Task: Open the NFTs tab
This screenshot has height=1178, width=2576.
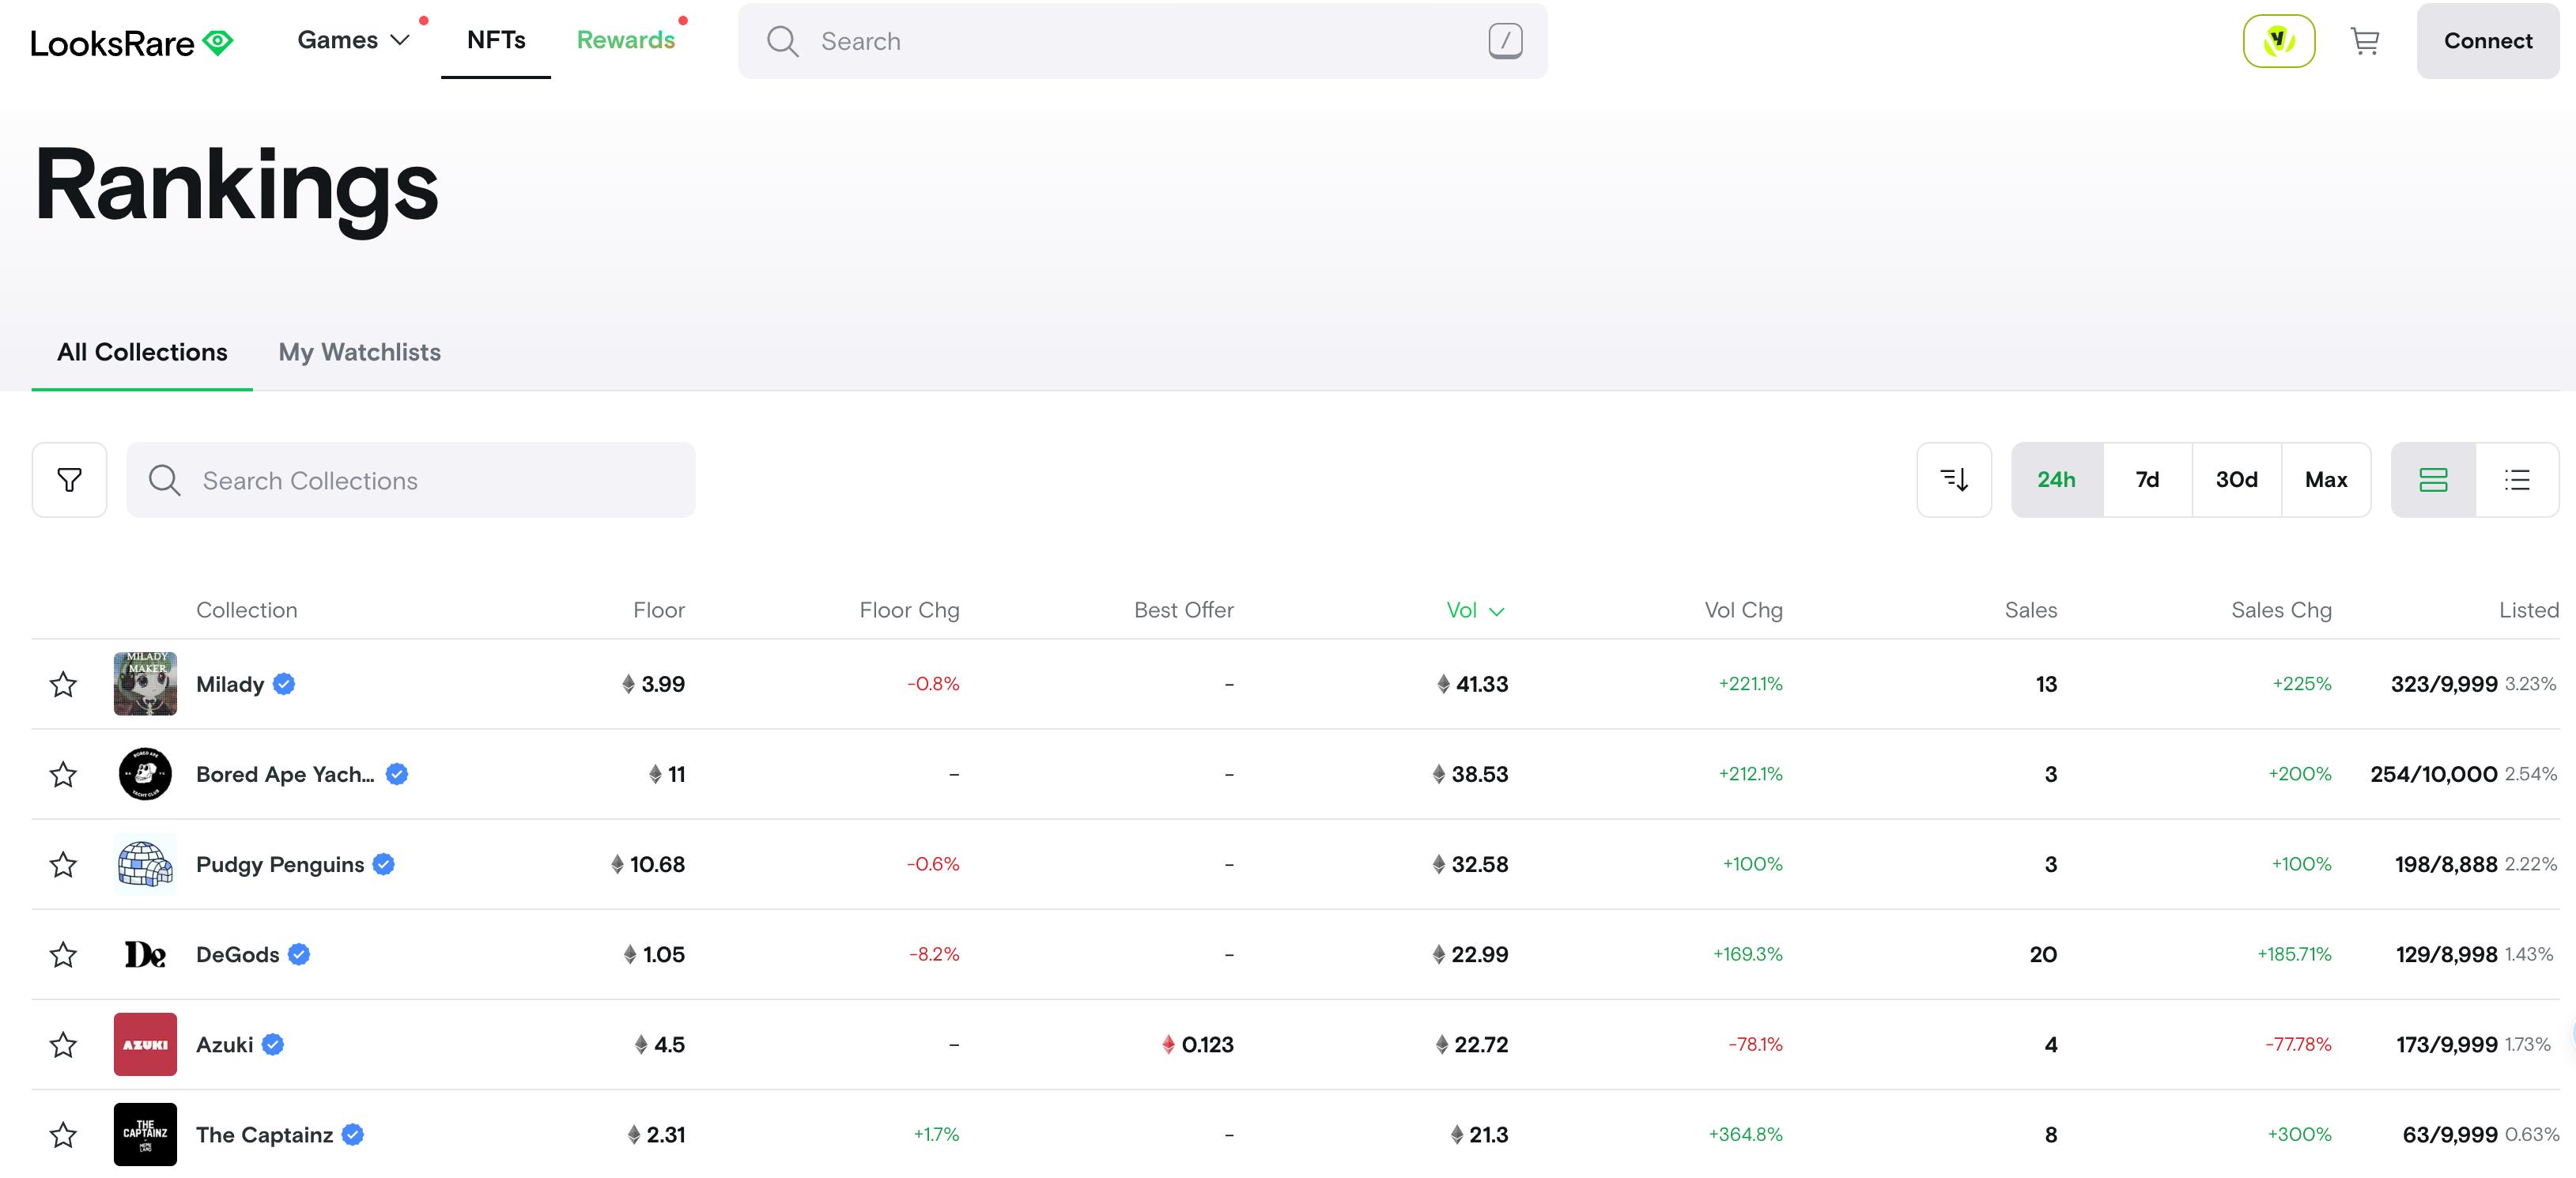Action: [x=496, y=40]
